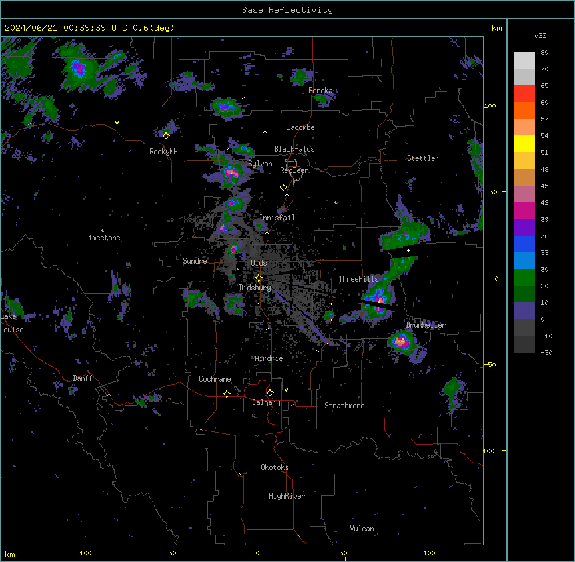Click the ThreeHills label
The width and height of the screenshot is (575, 562).
click(x=359, y=279)
